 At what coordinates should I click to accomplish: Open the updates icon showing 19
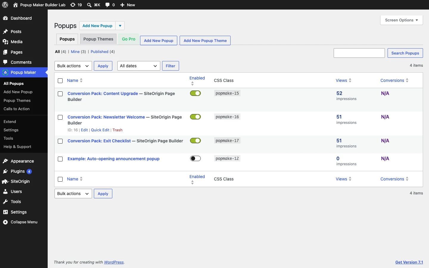click(73, 5)
